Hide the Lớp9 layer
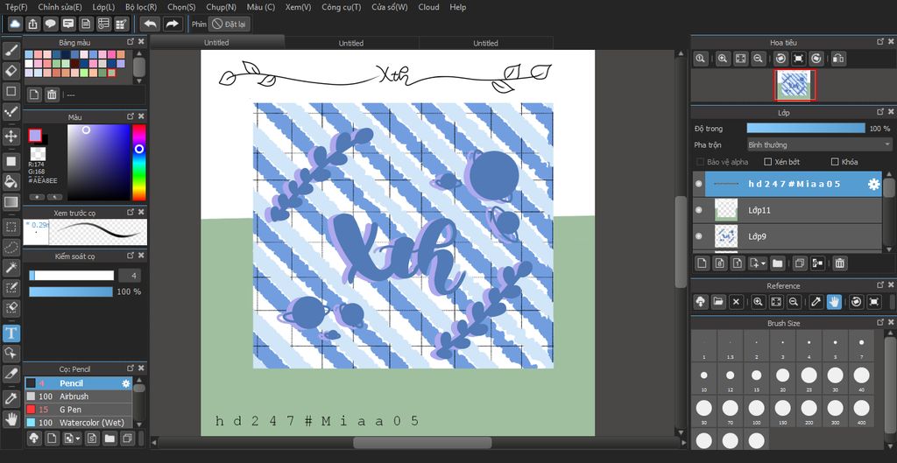Screen dimensions: 897x463 (698, 236)
